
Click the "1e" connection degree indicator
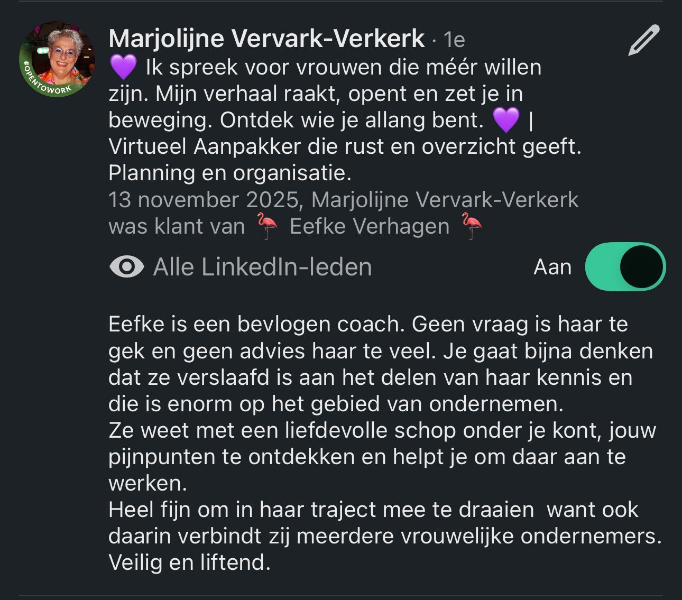click(454, 40)
